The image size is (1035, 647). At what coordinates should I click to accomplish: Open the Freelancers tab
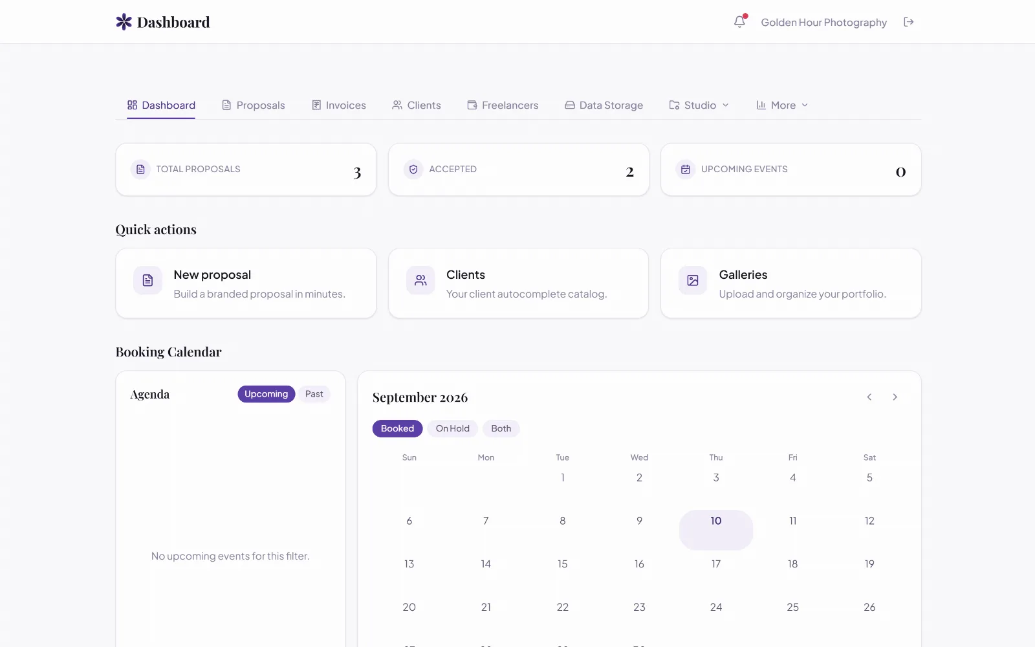(x=503, y=105)
